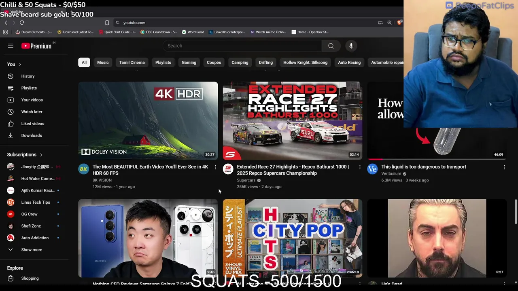Go to YouTube Premium home logo
This screenshot has width=518, height=291.
pos(36,46)
